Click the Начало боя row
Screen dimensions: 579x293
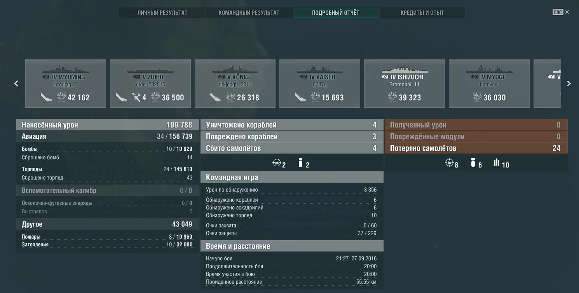click(x=292, y=259)
